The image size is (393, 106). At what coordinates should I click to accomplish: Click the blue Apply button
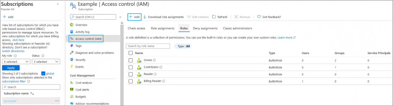click(x=11, y=68)
